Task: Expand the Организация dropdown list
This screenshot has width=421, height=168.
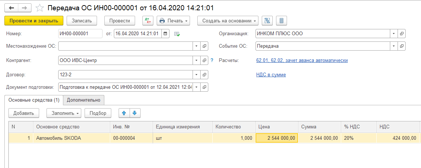Action: click(394, 34)
